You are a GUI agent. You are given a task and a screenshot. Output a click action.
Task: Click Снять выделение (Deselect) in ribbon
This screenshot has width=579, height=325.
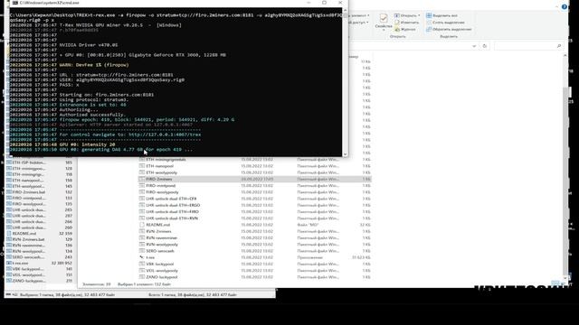[x=446, y=23]
